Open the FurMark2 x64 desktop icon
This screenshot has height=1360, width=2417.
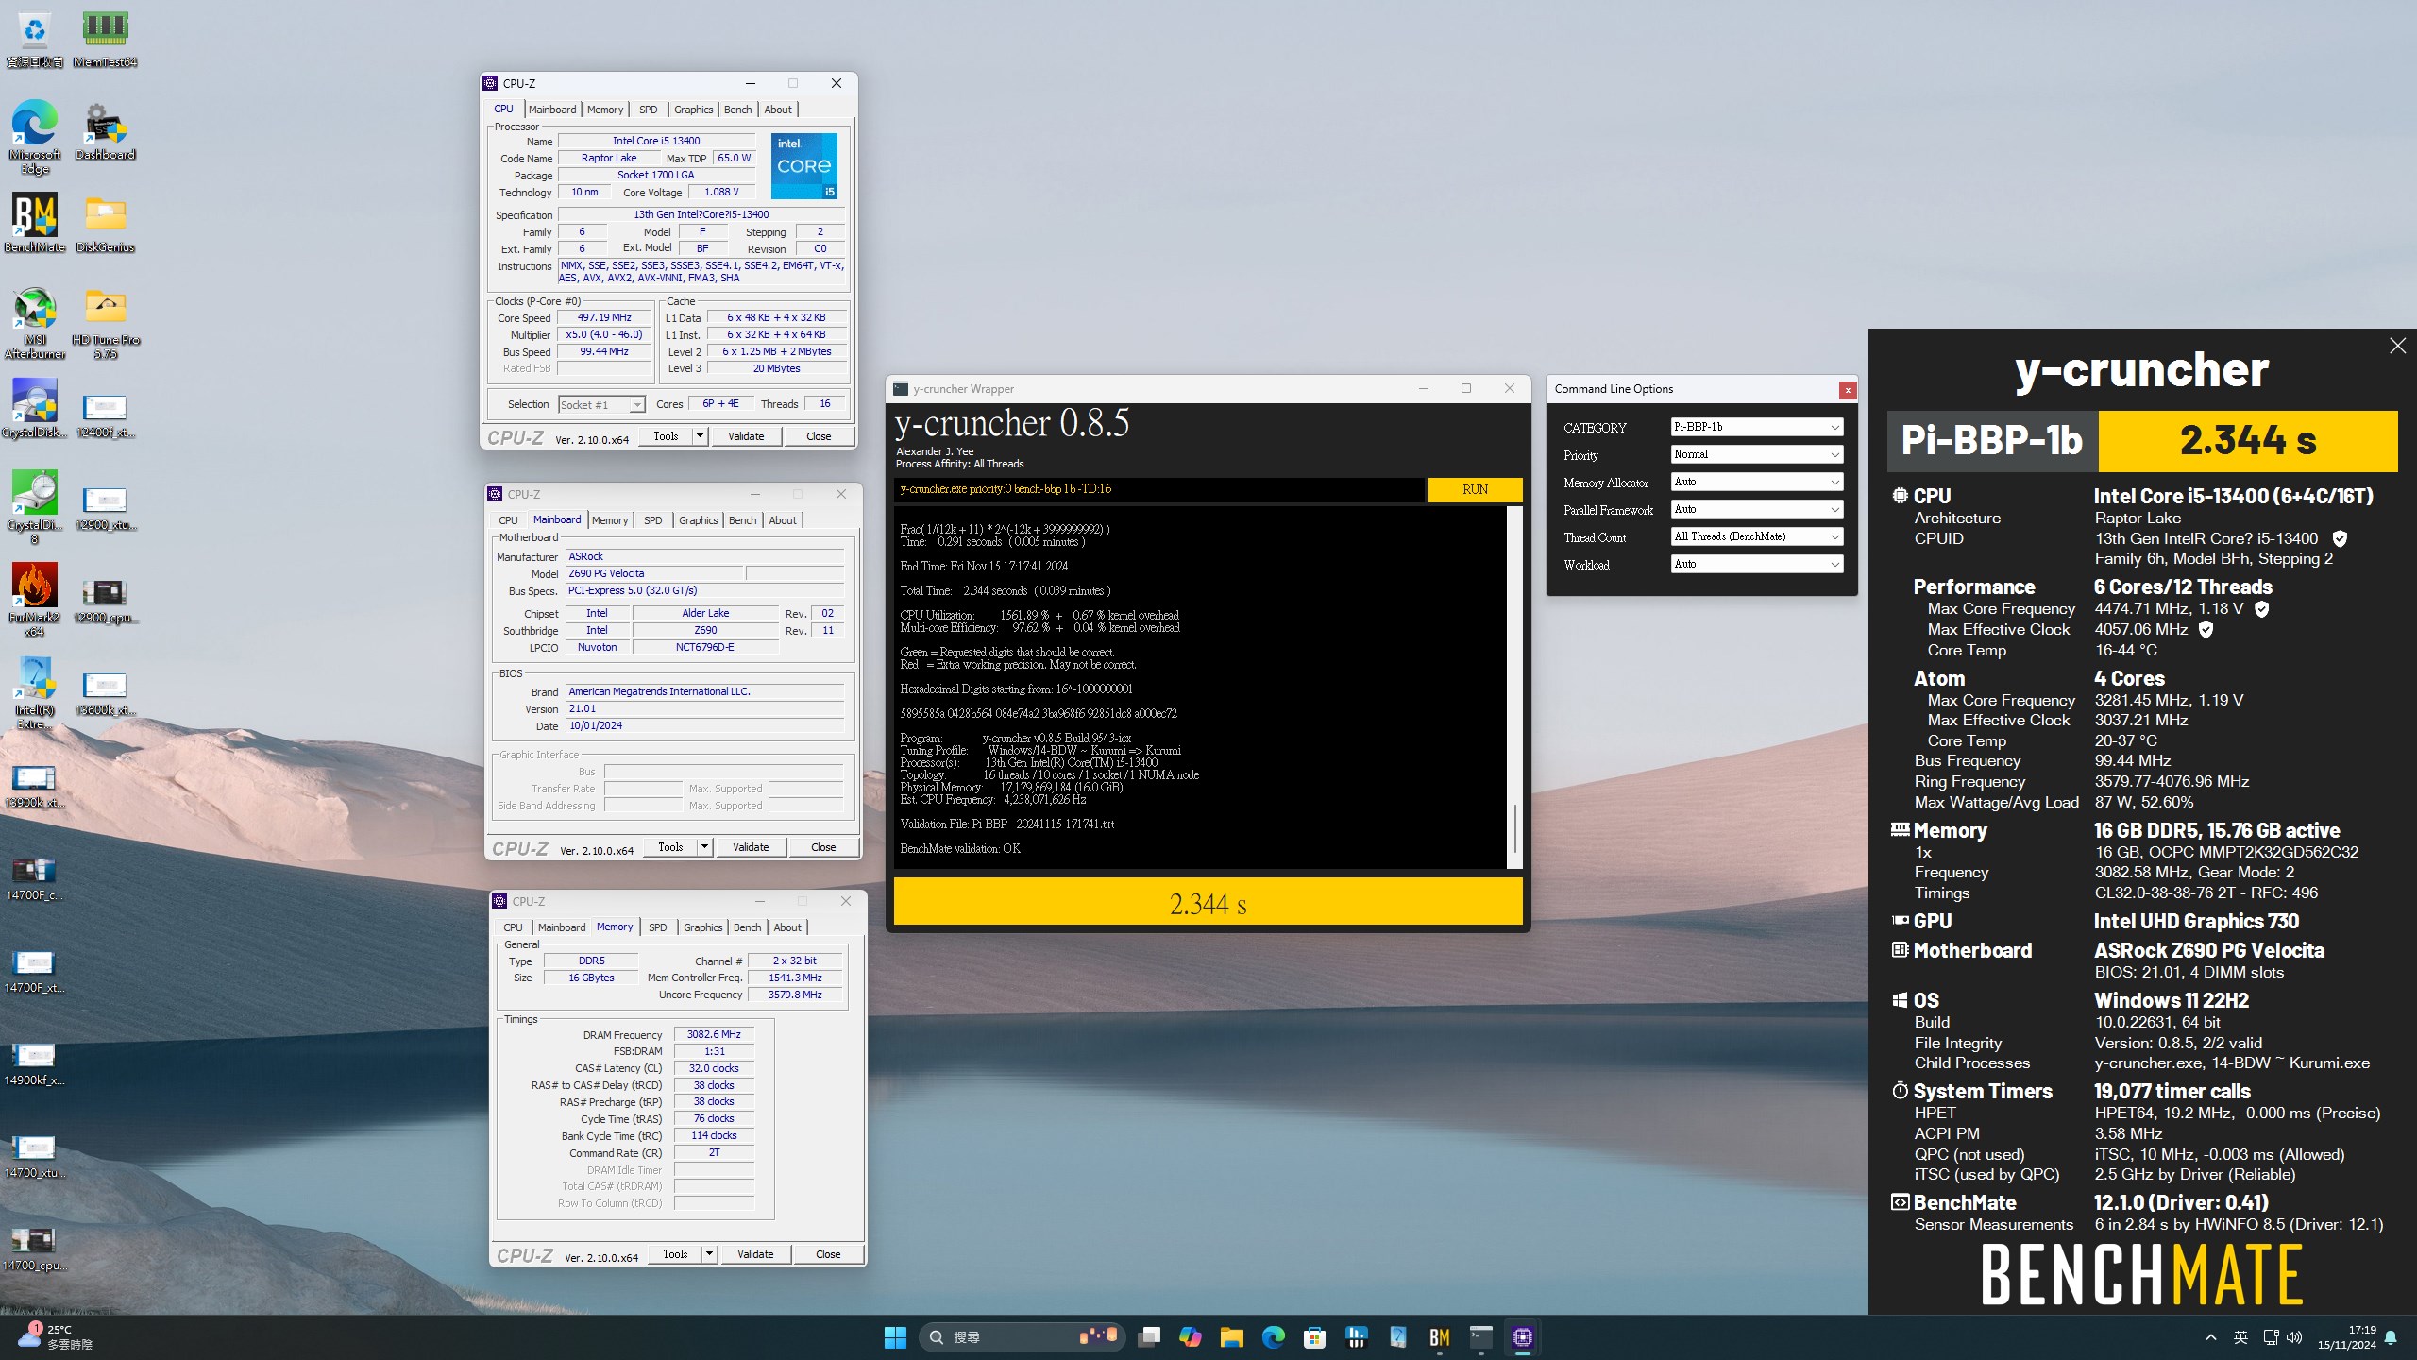tap(35, 601)
